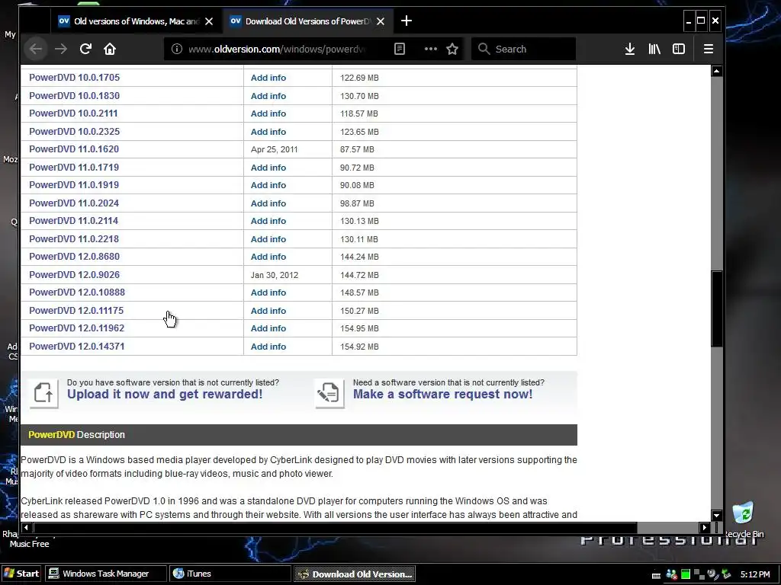Open the PowerDVD 12.0.8680 link
The image size is (781, 585).
pyautogui.click(x=74, y=257)
